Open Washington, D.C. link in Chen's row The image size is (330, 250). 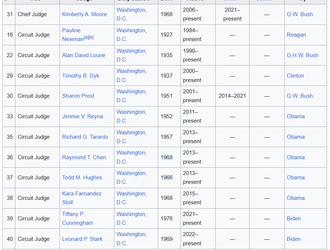[132, 157]
